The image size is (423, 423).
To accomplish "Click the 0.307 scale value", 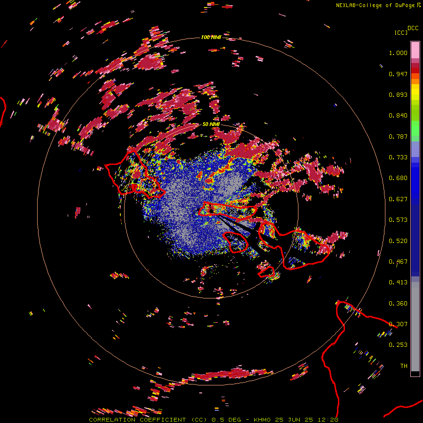I will 398,324.
